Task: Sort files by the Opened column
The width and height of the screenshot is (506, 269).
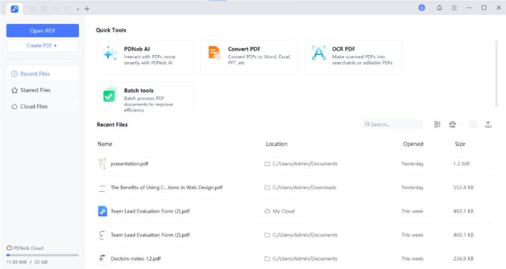Action: pos(413,144)
